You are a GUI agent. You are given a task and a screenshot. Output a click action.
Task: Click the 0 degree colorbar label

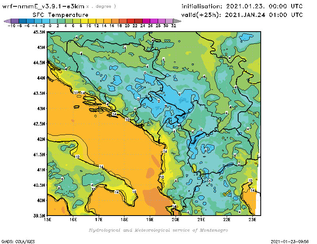click(50, 25)
